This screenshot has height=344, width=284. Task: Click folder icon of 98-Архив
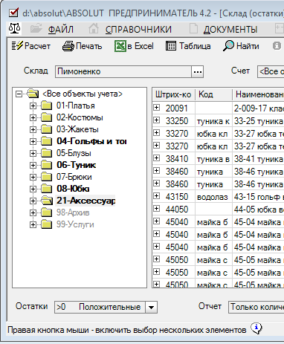pyautogui.click(x=46, y=212)
